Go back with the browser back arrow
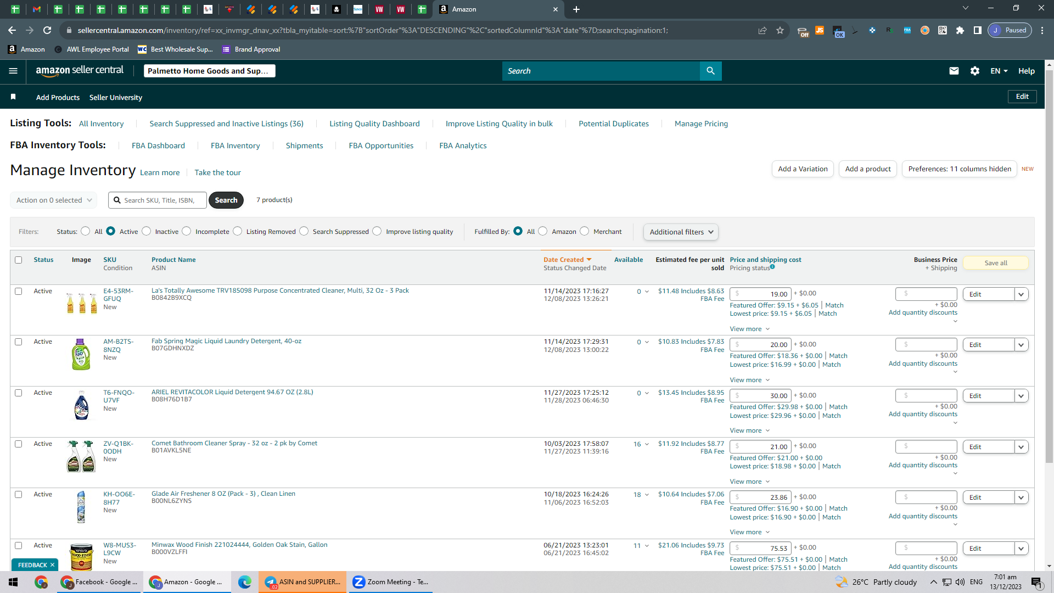The image size is (1054, 593). [12, 30]
